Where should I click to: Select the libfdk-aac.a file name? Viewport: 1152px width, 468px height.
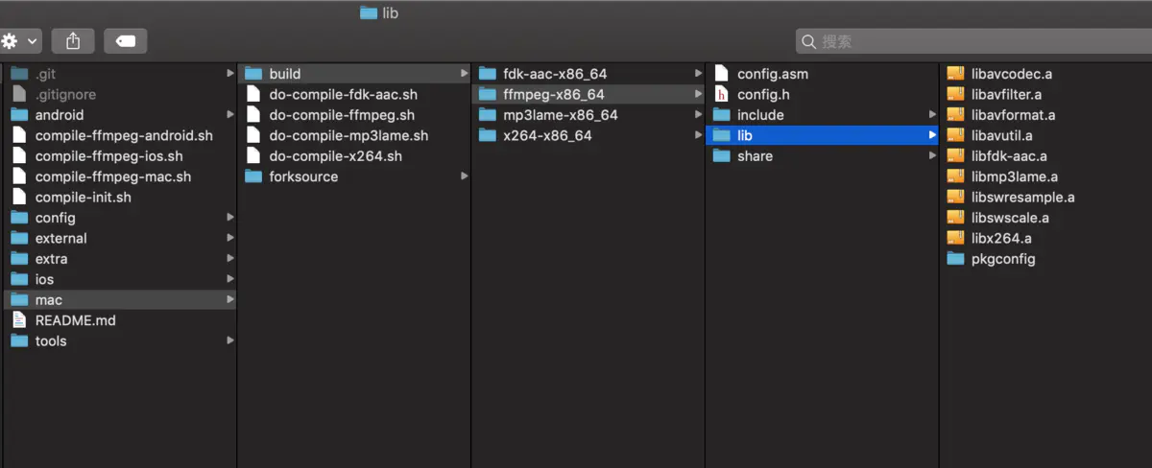tap(1010, 156)
